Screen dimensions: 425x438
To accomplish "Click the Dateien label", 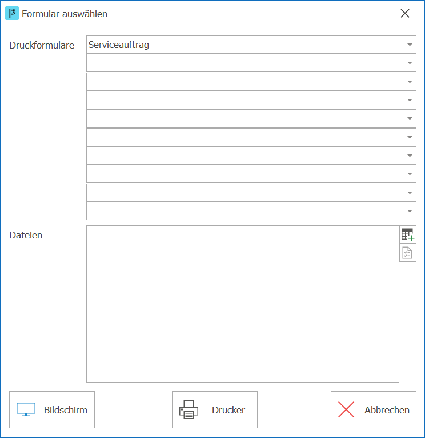I will coord(26,235).
